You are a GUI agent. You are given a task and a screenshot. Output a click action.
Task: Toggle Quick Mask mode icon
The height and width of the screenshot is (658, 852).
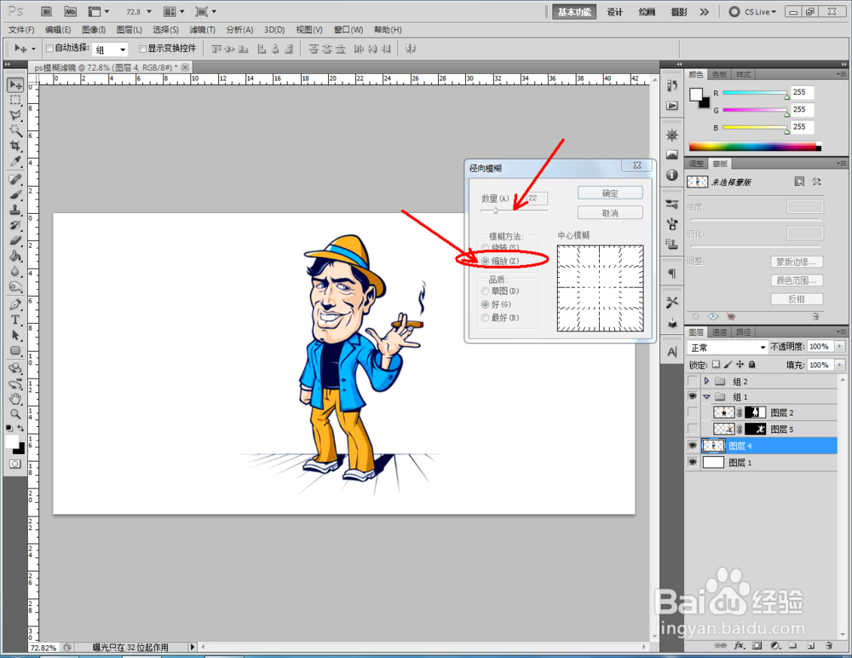[x=15, y=464]
